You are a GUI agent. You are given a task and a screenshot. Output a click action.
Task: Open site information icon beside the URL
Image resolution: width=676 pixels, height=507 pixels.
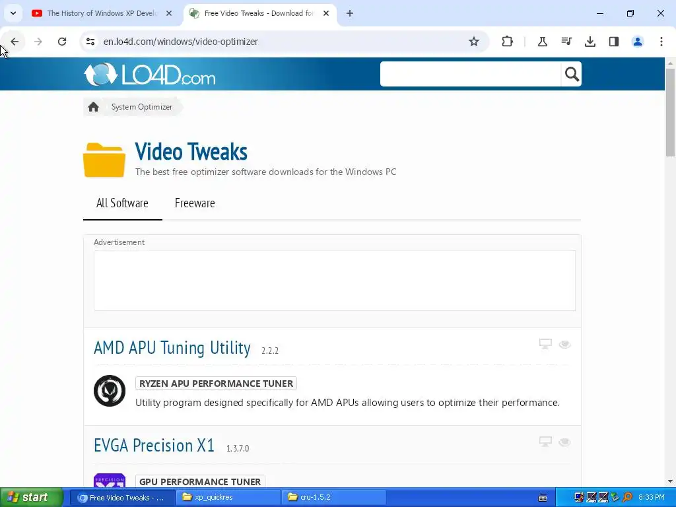pyautogui.click(x=90, y=42)
